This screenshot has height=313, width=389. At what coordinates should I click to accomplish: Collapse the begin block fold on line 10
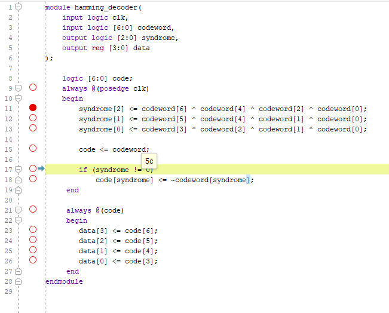point(18,99)
